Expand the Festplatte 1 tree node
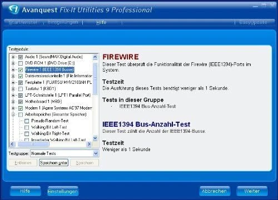The height and width of the screenshot is (200, 278). [x=13, y=82]
